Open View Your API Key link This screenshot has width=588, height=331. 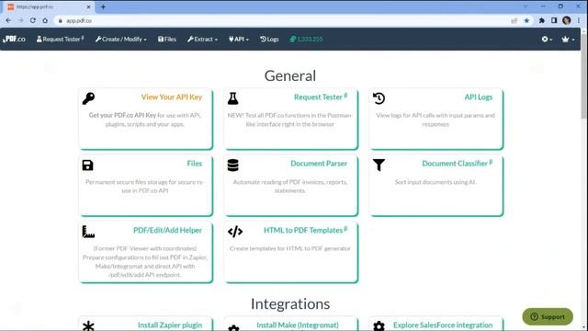coord(172,97)
